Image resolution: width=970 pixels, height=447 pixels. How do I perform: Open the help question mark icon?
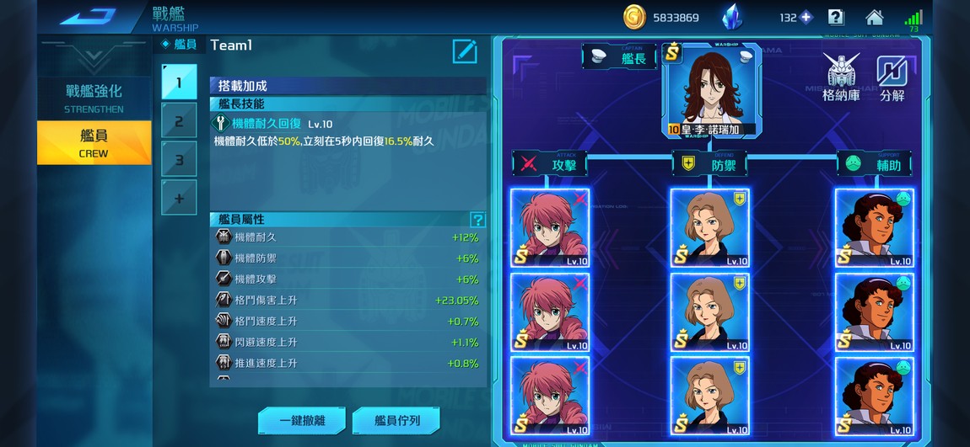[x=836, y=18]
